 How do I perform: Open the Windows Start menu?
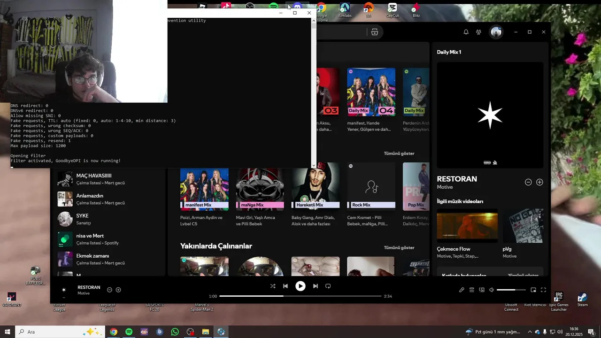pos(8,332)
